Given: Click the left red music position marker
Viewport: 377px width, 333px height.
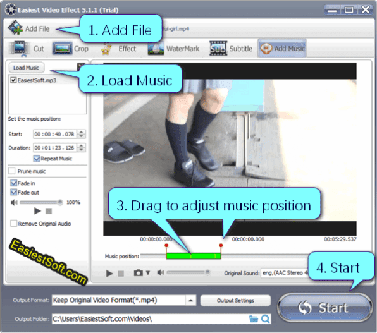Looking at the screenshot, I should 166,245.
